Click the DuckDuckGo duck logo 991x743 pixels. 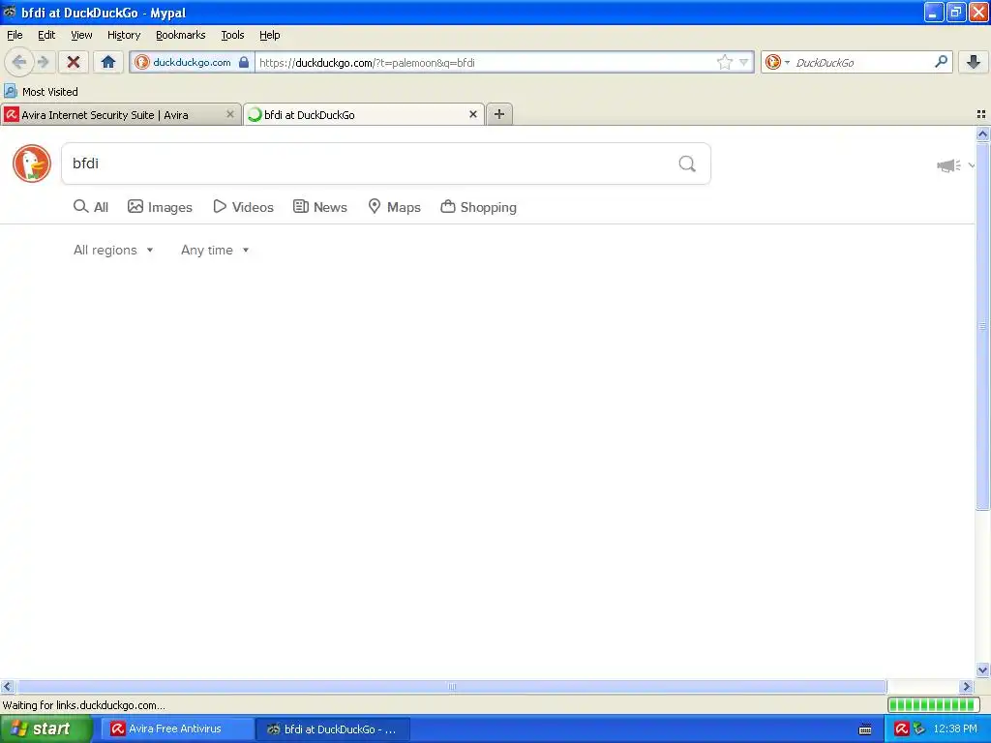click(32, 163)
